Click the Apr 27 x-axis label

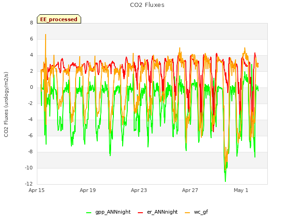coord(190,190)
